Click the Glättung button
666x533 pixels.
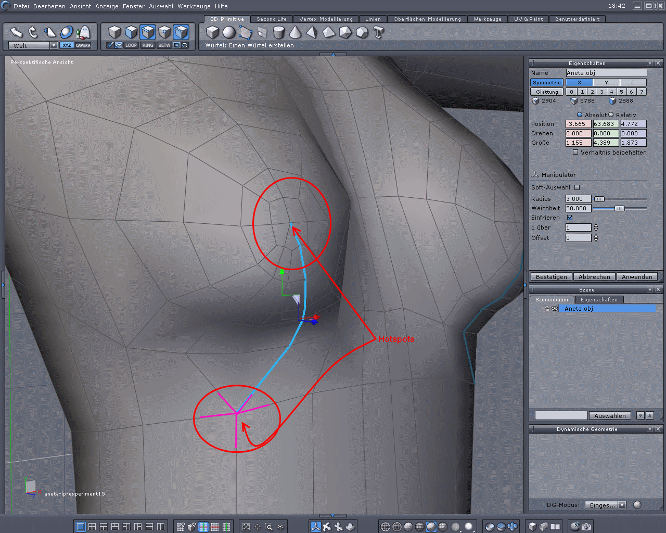point(547,92)
